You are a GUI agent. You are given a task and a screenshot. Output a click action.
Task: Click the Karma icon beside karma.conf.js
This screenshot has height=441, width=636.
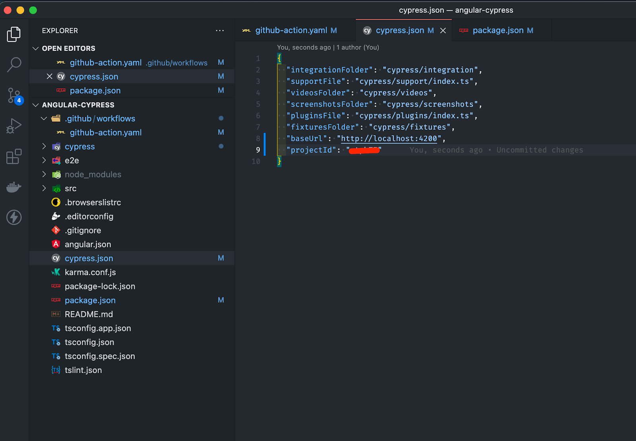(x=56, y=272)
